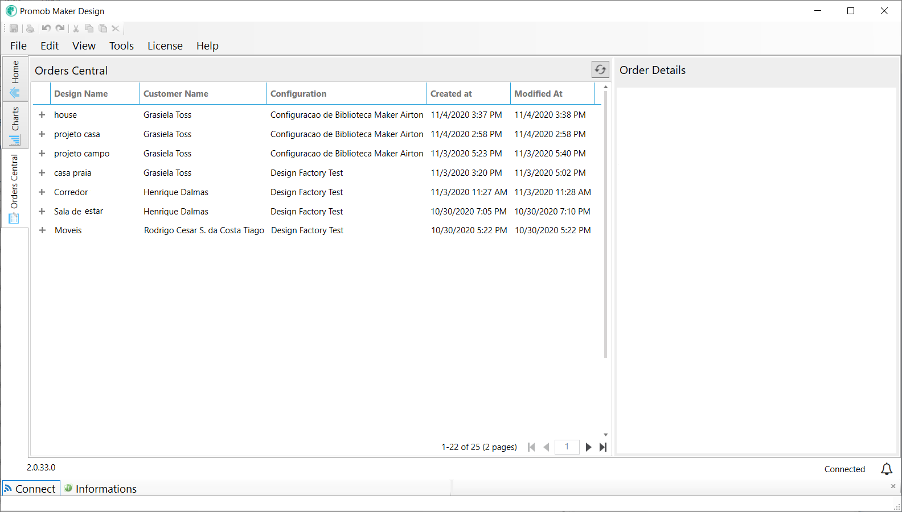Select the 'Sala de estar' design name
The width and height of the screenshot is (902, 512).
pyautogui.click(x=79, y=212)
